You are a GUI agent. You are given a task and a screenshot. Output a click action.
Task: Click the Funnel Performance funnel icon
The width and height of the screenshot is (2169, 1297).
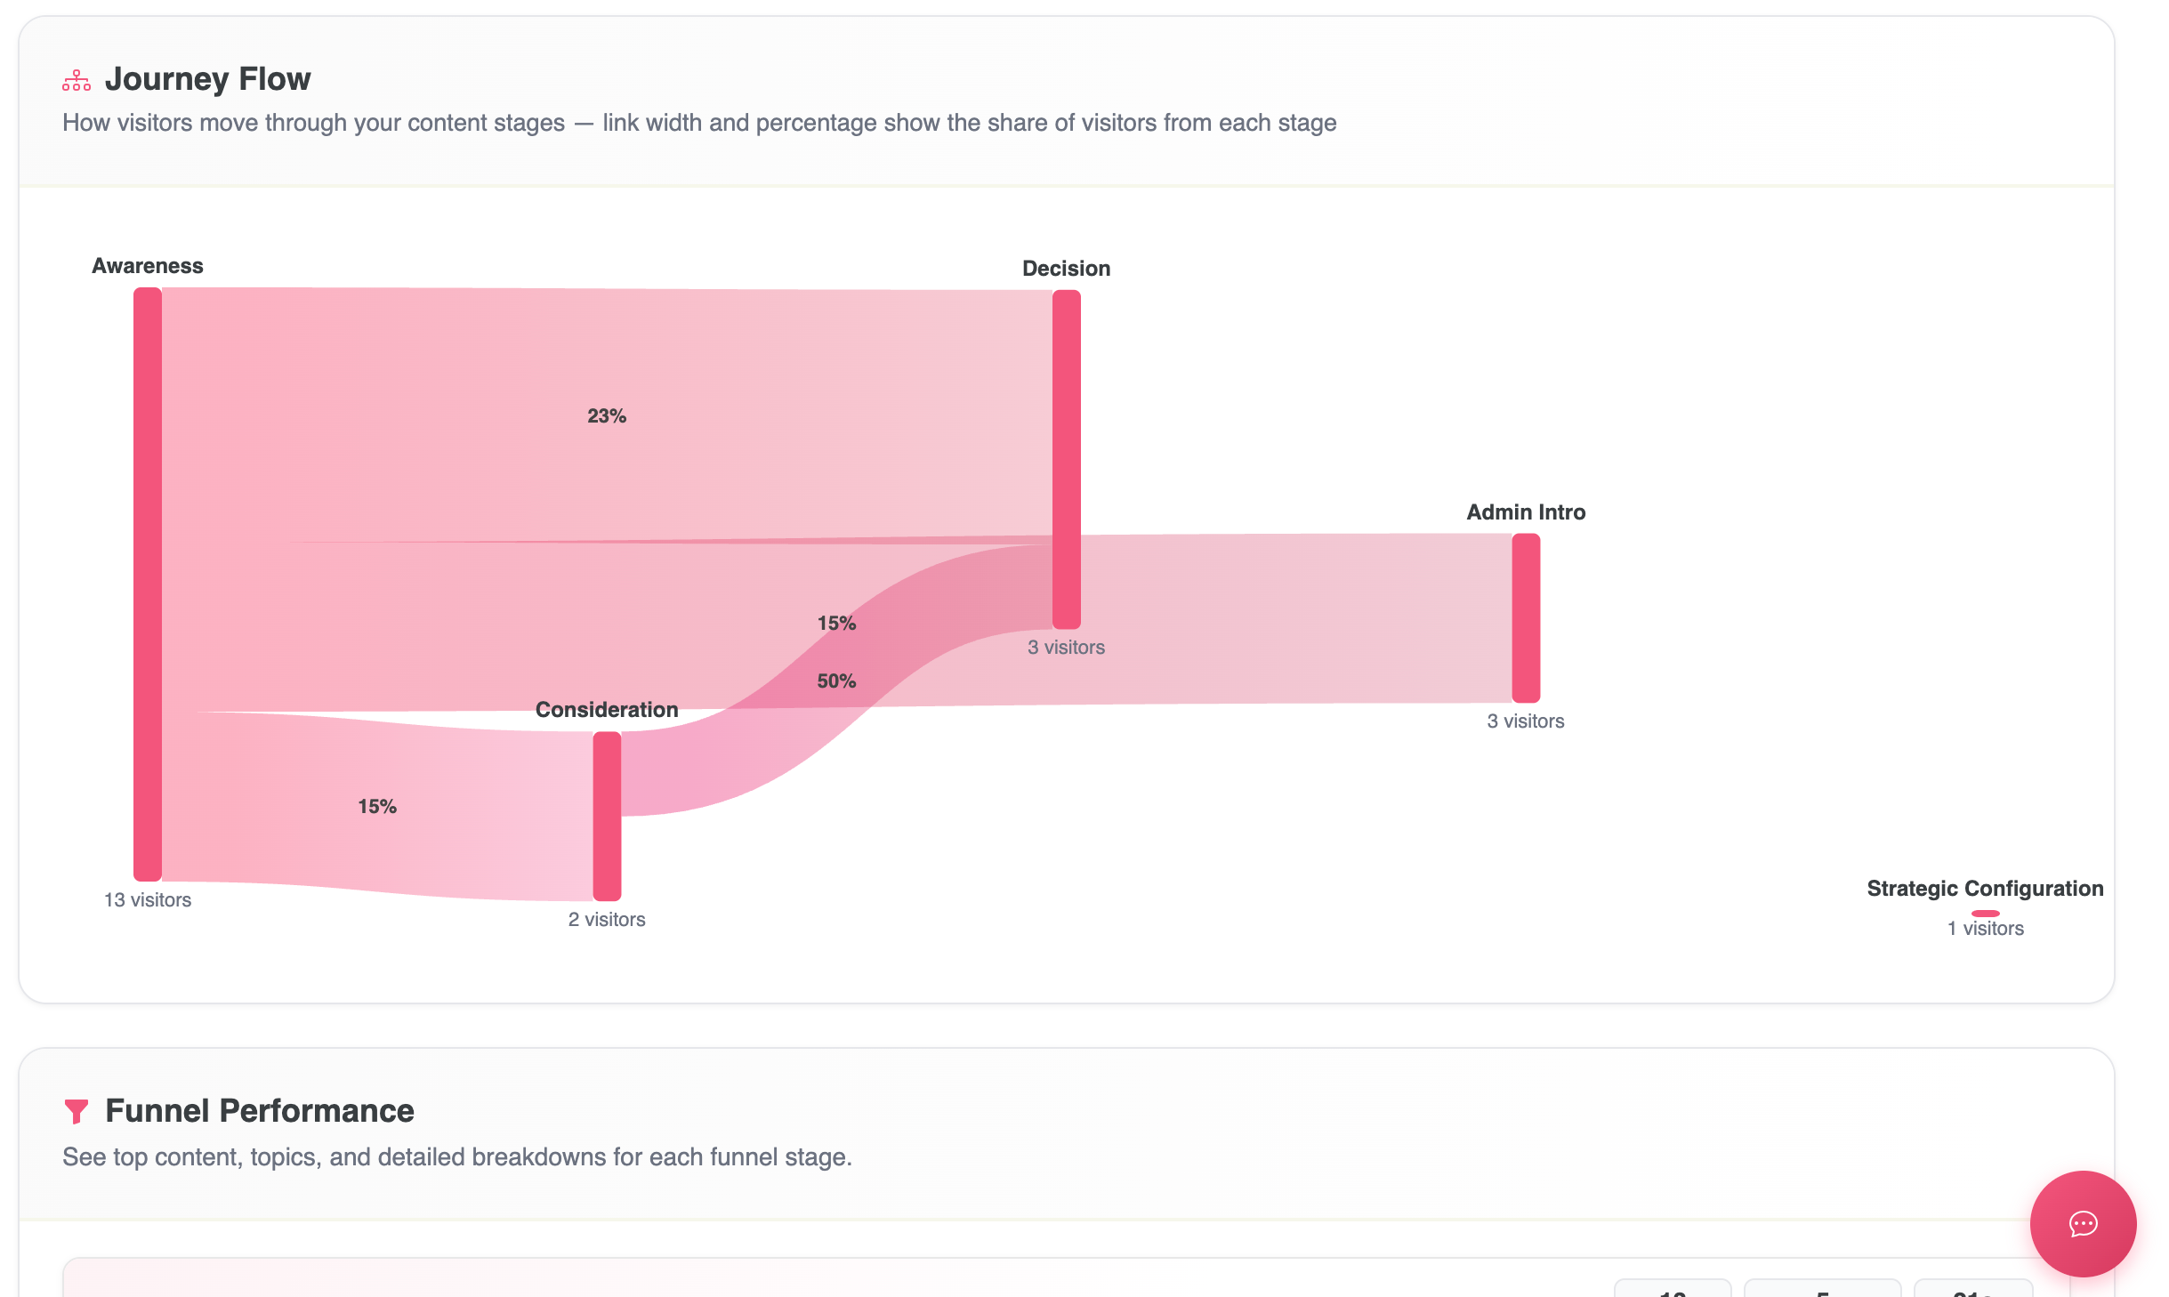[x=77, y=1111]
